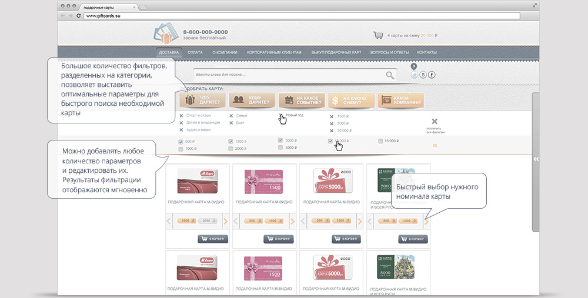The image size is (588, 298).
Task: Click отключить все фильтры cross
Action: [x=435, y=122]
